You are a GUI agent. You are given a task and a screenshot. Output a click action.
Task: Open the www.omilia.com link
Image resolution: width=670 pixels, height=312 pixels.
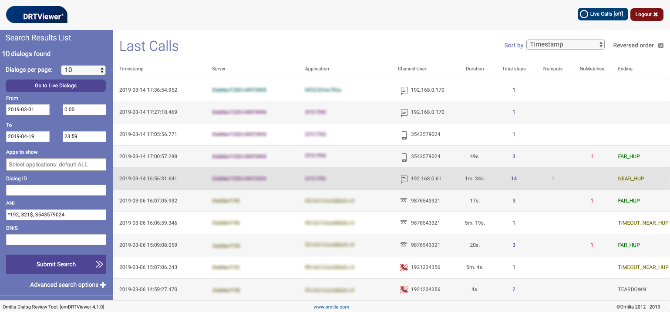[331, 307]
